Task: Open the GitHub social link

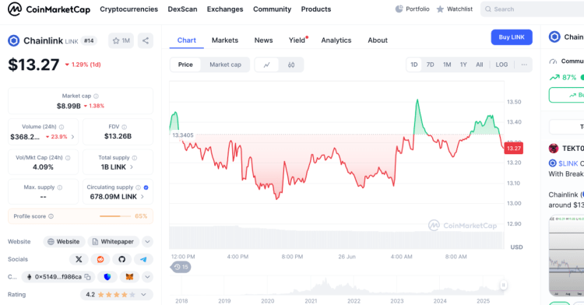Action: point(121,259)
